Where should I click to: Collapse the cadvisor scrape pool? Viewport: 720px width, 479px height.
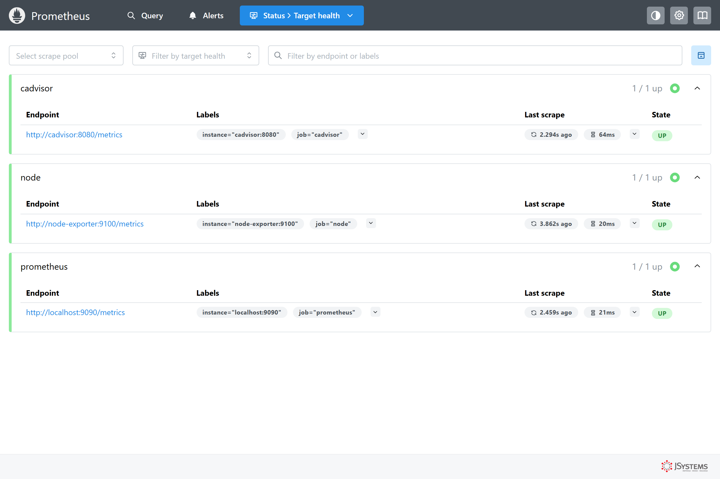click(697, 88)
